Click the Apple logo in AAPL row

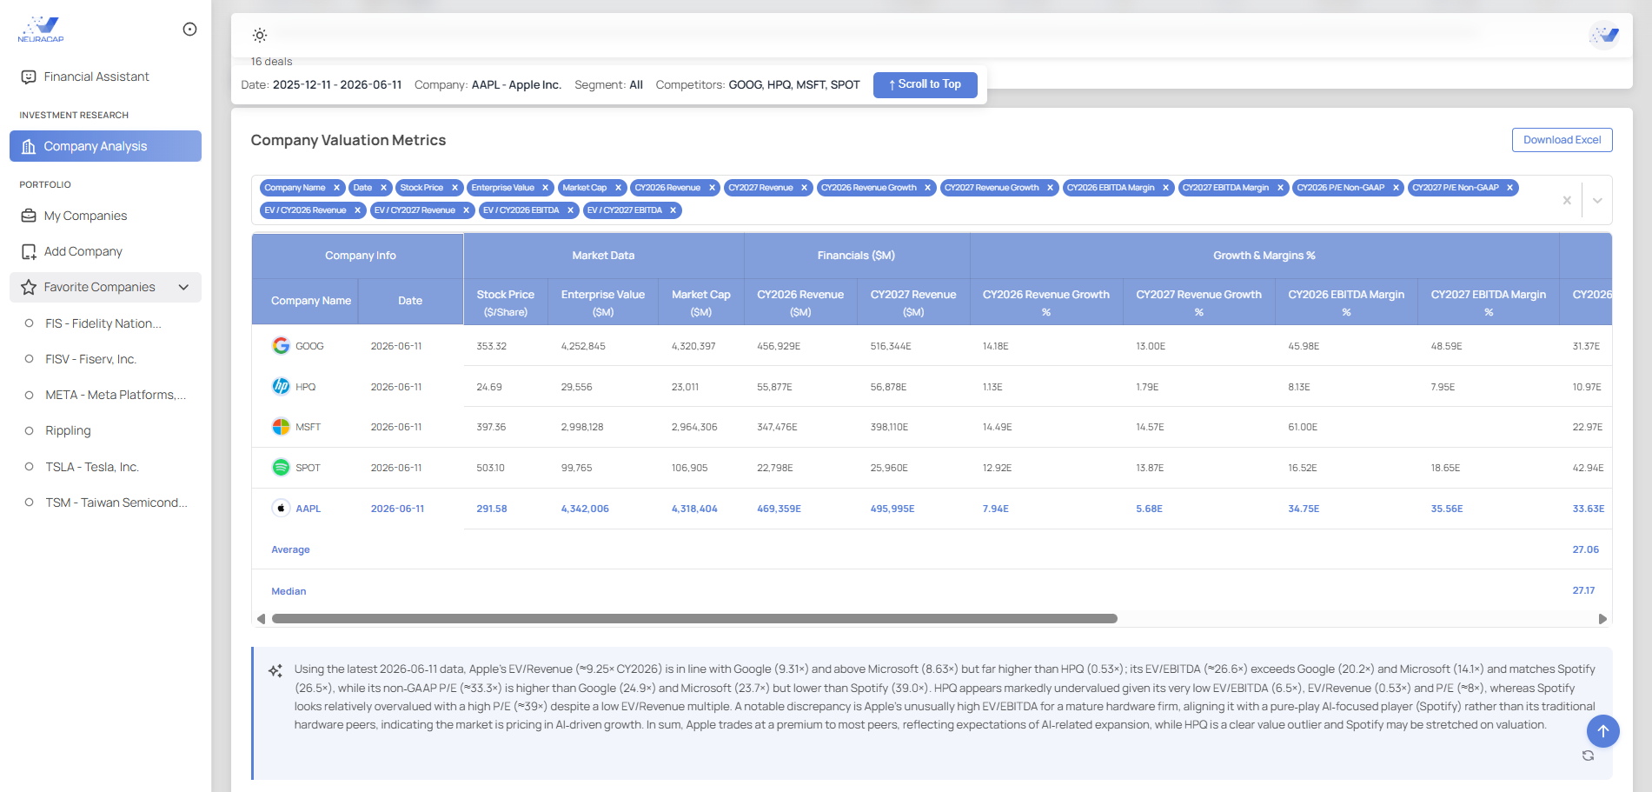281,509
